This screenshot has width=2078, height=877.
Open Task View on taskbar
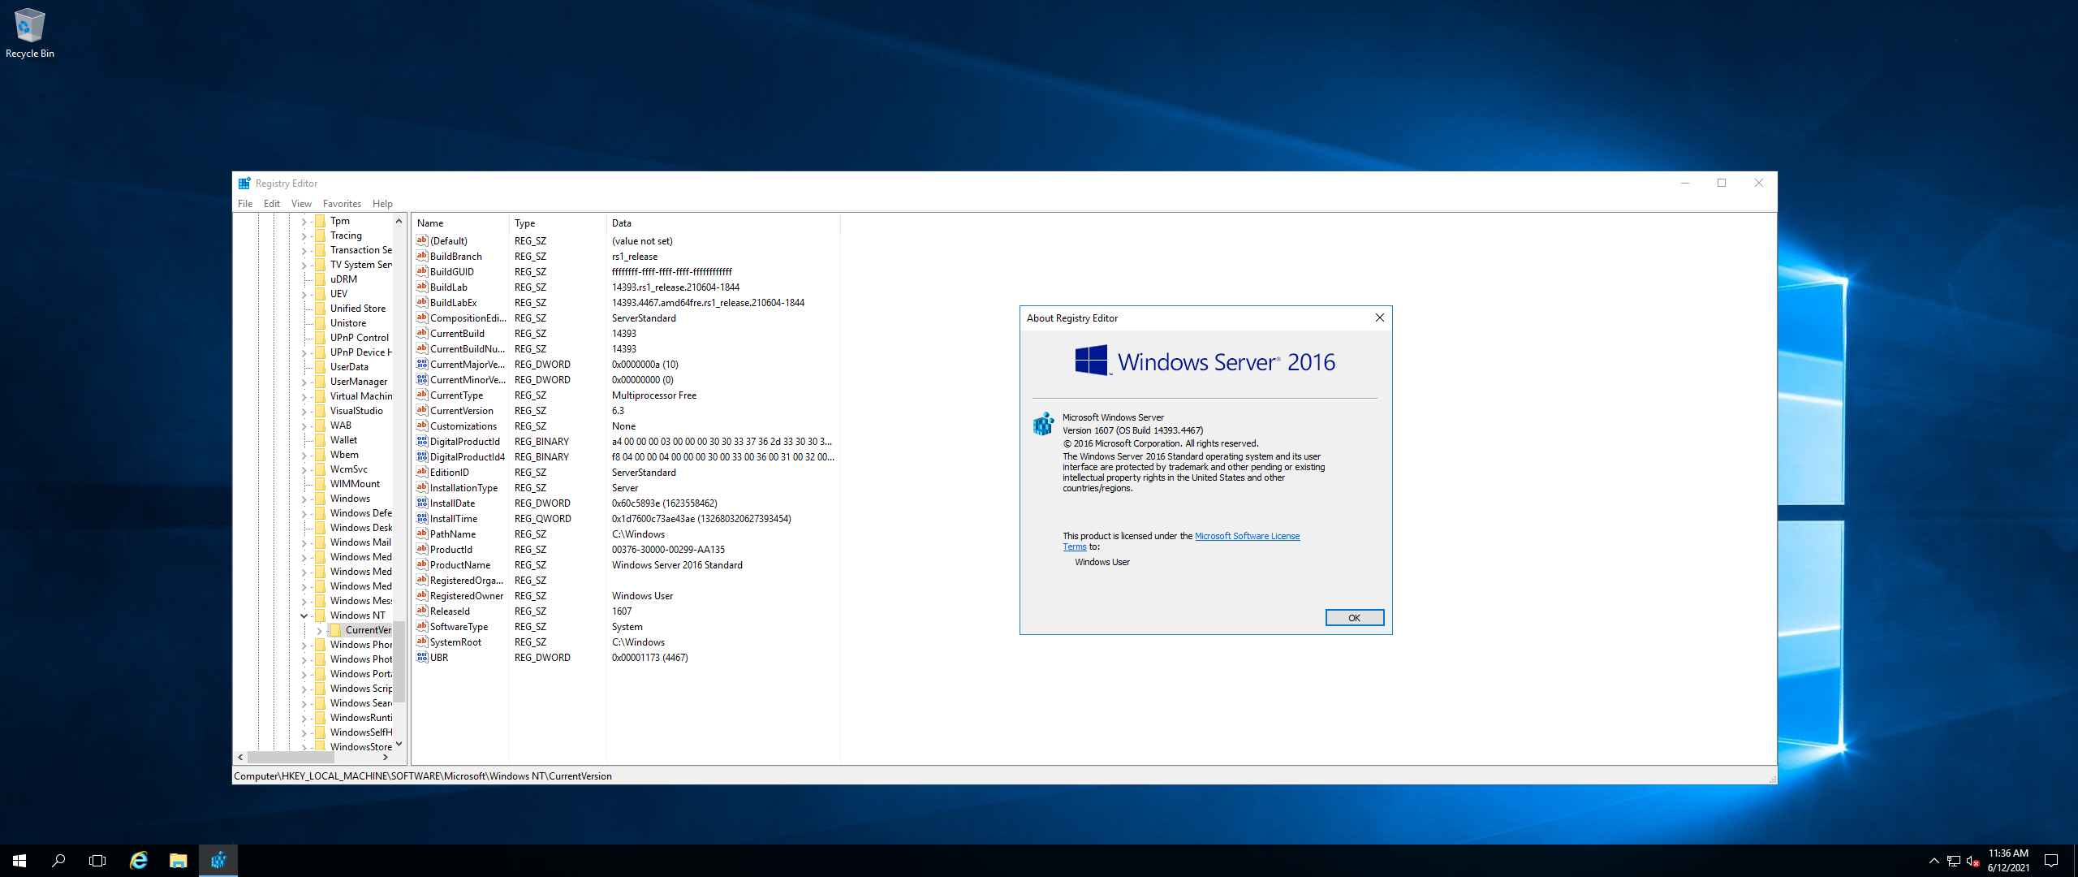tap(97, 861)
